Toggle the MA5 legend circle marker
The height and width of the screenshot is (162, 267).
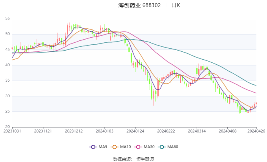(x=93, y=147)
